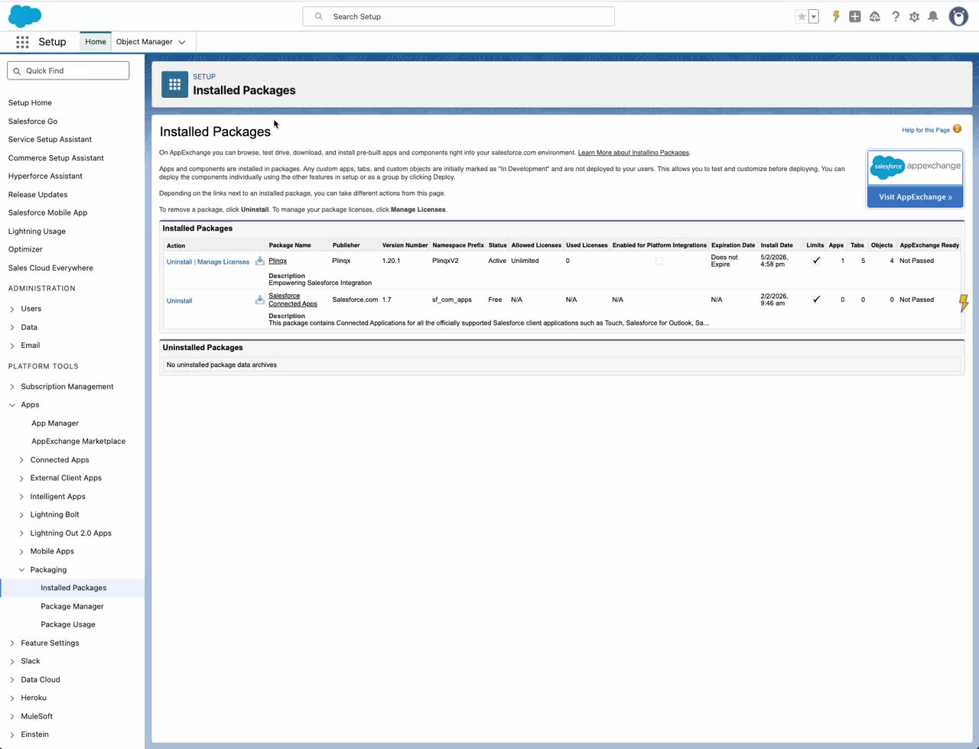Open the Global Actions plus icon
Viewport: 979px width, 749px height.
click(x=855, y=16)
